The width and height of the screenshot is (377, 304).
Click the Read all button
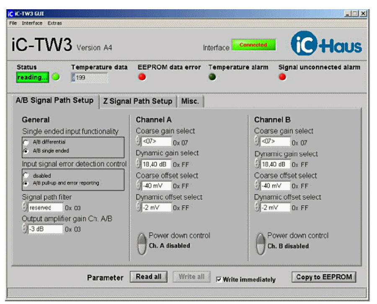(149, 277)
